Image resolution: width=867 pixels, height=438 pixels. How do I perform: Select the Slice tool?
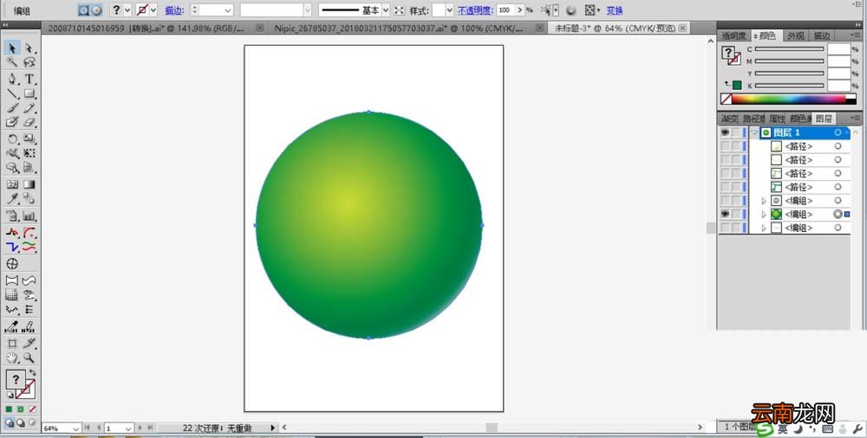[x=29, y=343]
